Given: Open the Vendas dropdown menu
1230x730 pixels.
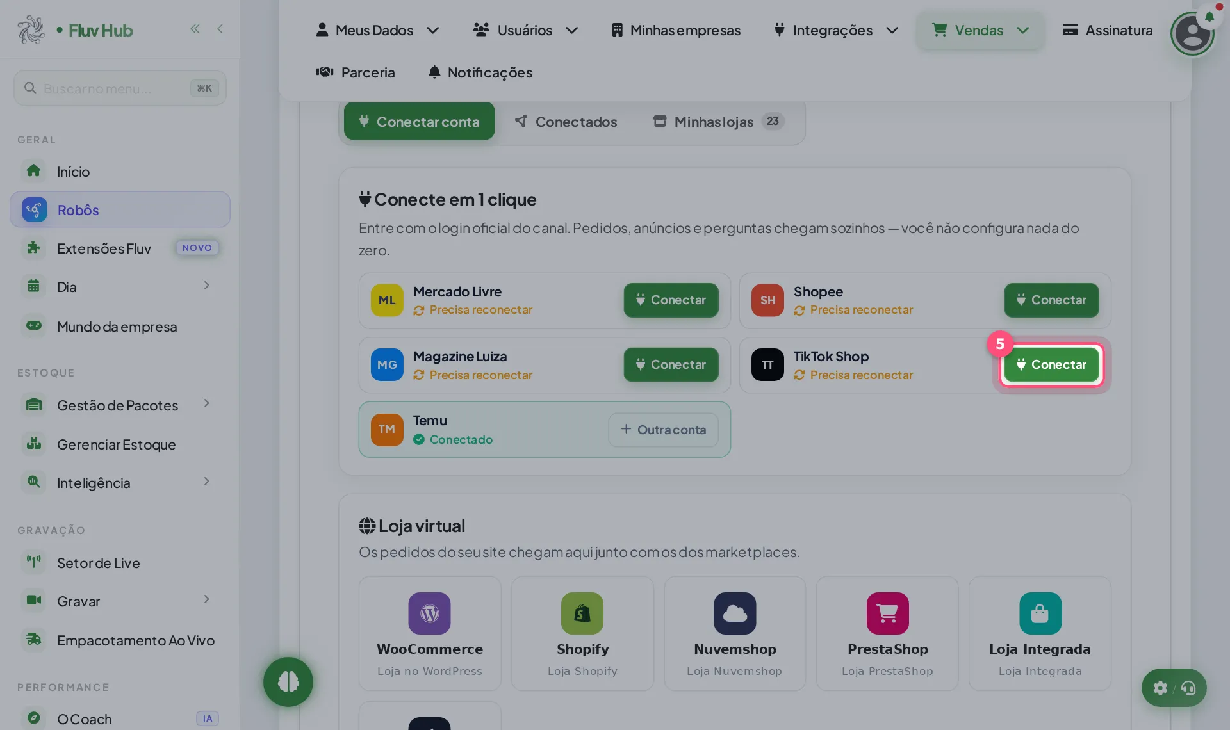Looking at the screenshot, I should click(980, 30).
